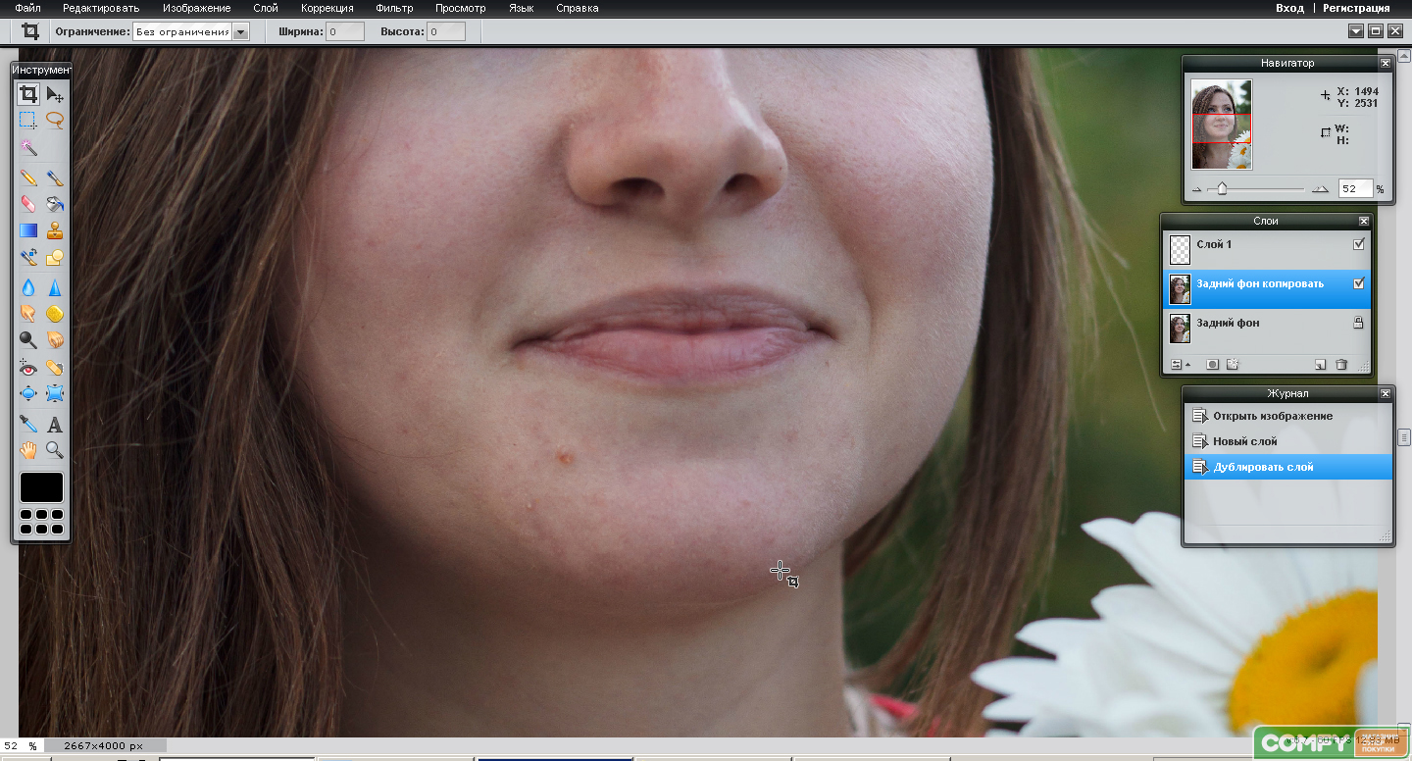This screenshot has width=1412, height=761.
Task: Open layer styles icon in Слои panel
Action: click(x=1233, y=364)
